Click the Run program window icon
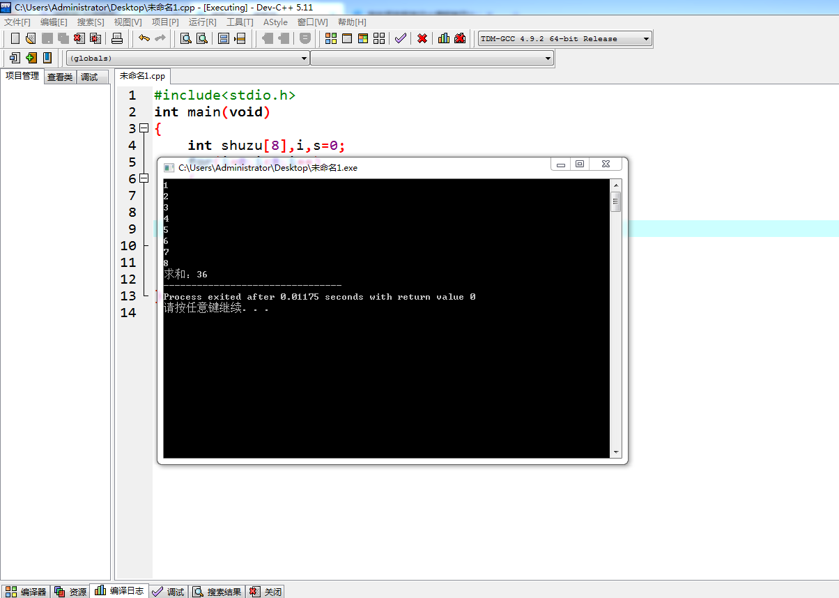This screenshot has width=839, height=598. pyautogui.click(x=347, y=38)
